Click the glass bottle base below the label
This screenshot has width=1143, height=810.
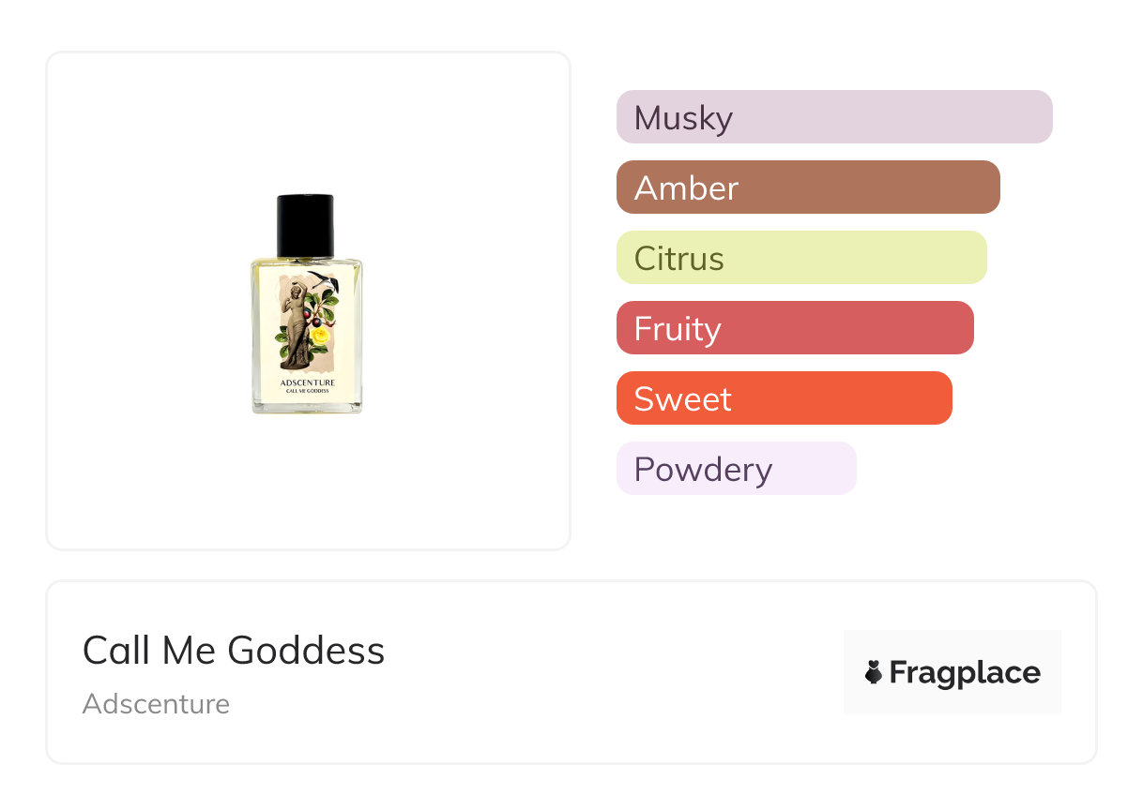tap(307, 407)
